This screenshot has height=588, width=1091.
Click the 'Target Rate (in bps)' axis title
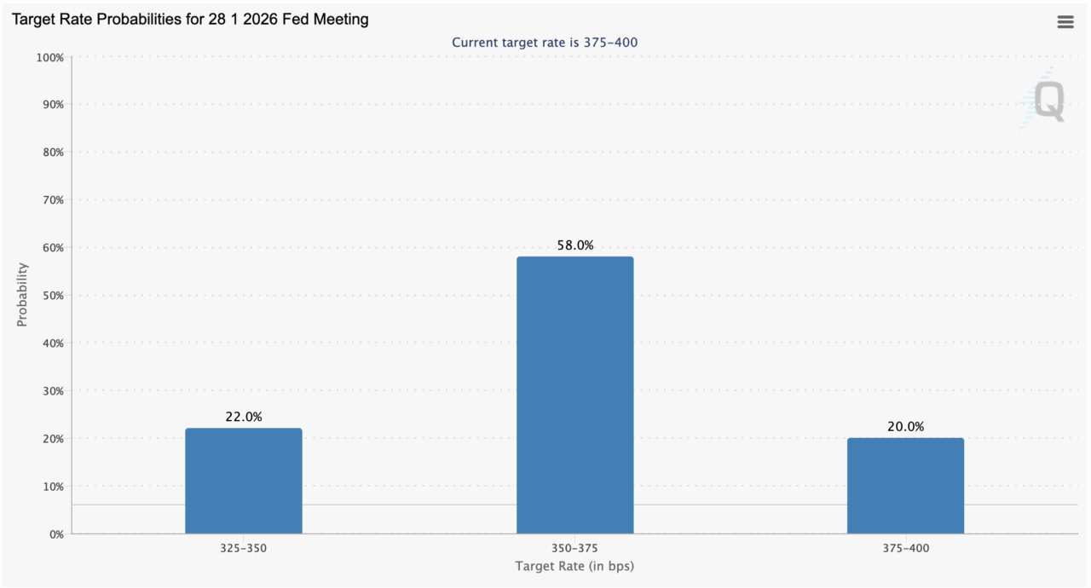point(574,566)
